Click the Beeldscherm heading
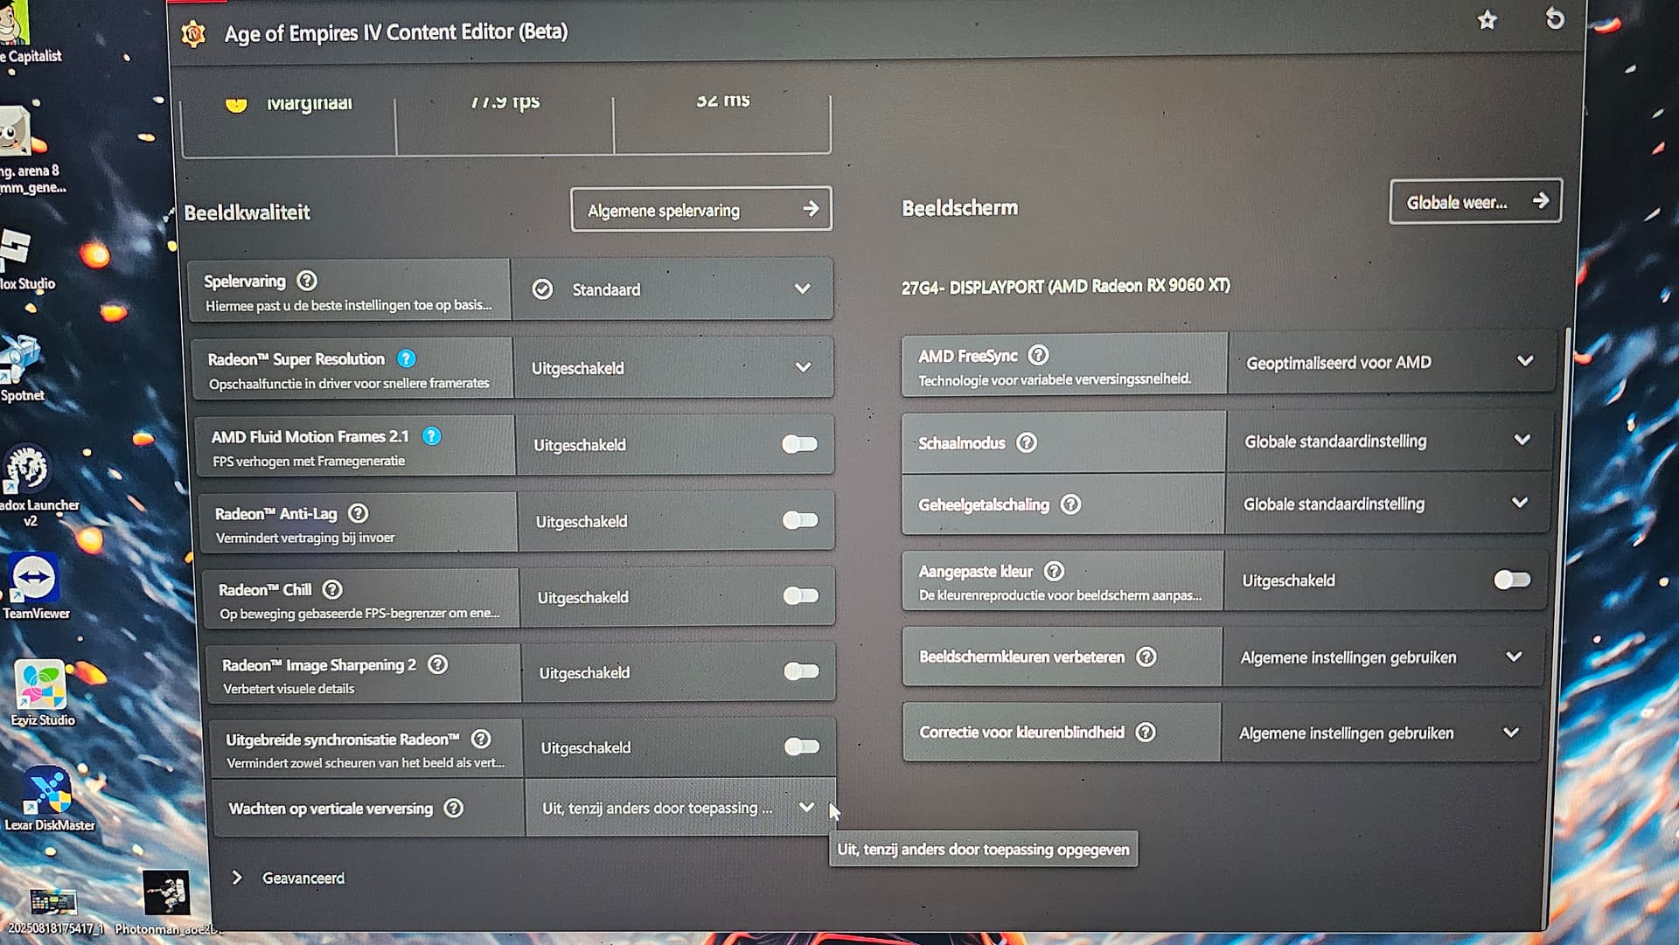Viewport: 1679px width, 945px height. pyautogui.click(x=959, y=208)
